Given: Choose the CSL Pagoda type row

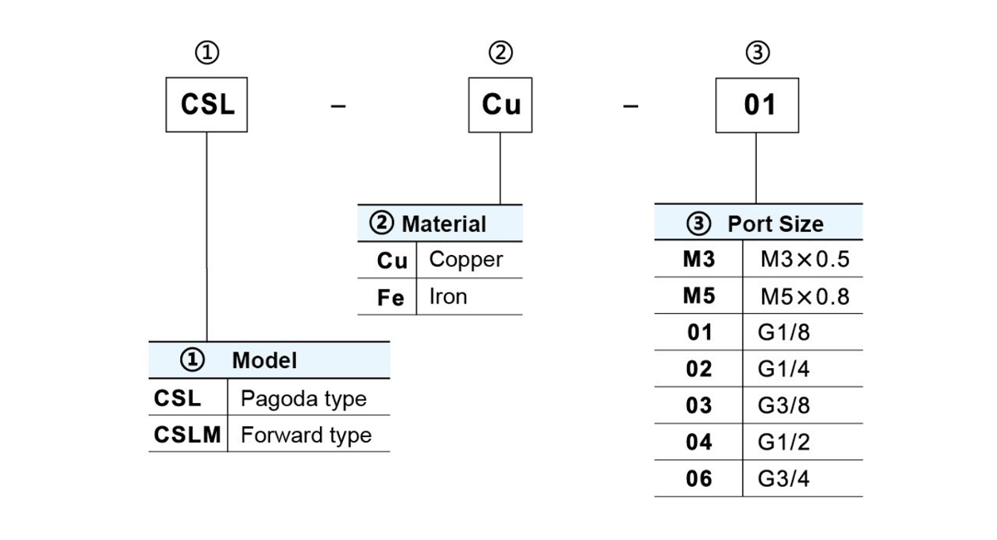Looking at the screenshot, I should coord(269,398).
